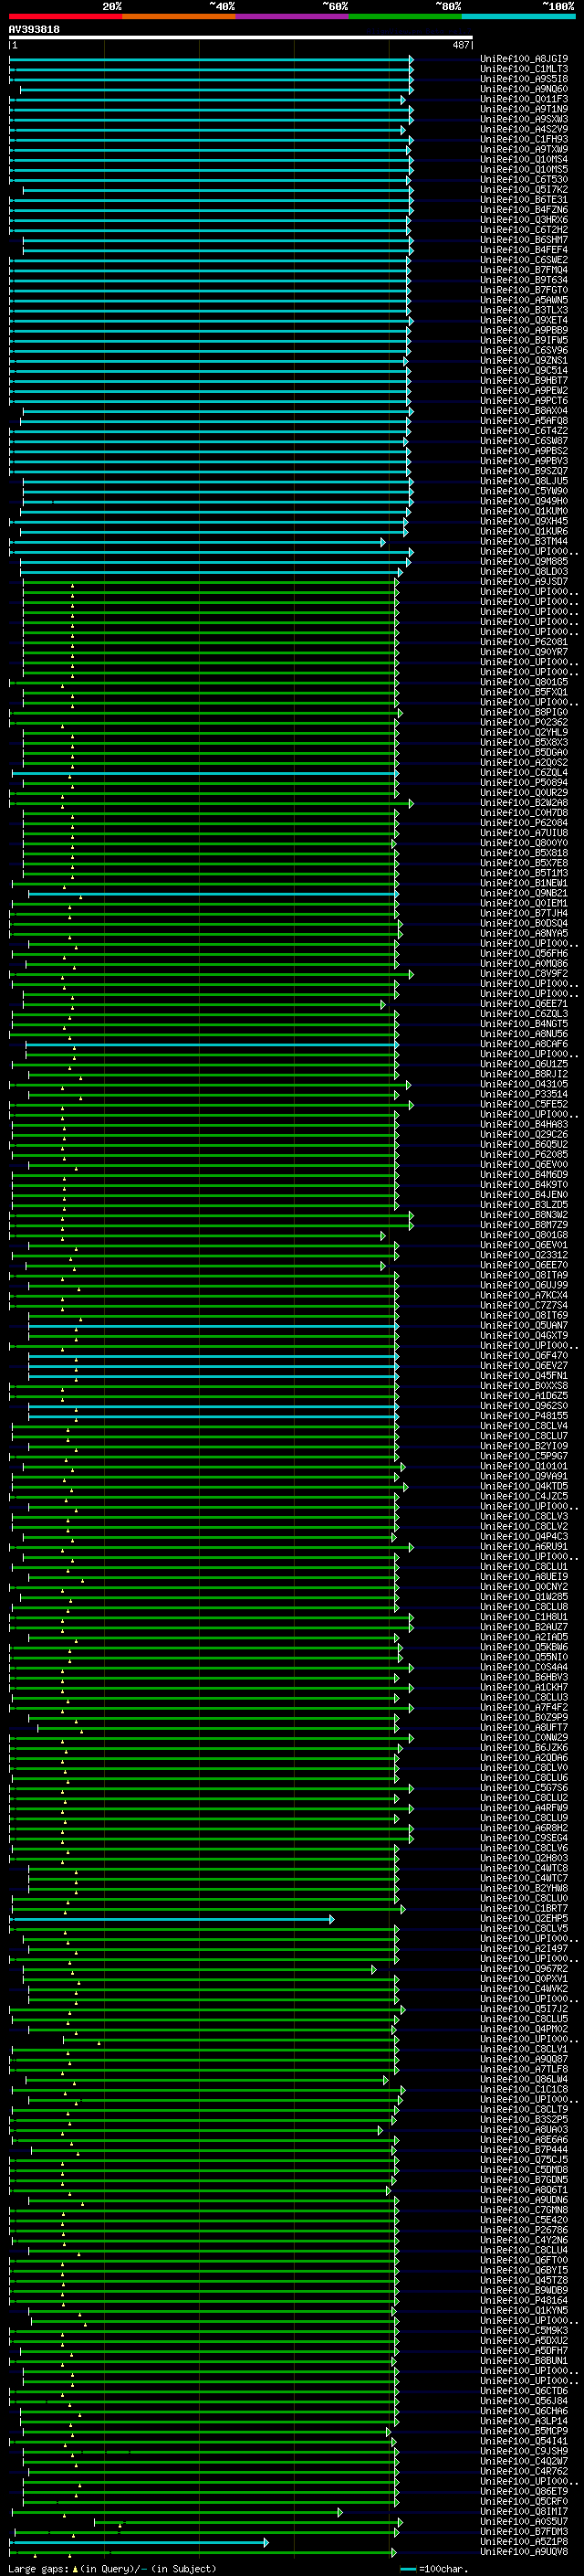Click the UniRef100_Q8LJU5 label
The image size is (584, 2576).
point(524,482)
